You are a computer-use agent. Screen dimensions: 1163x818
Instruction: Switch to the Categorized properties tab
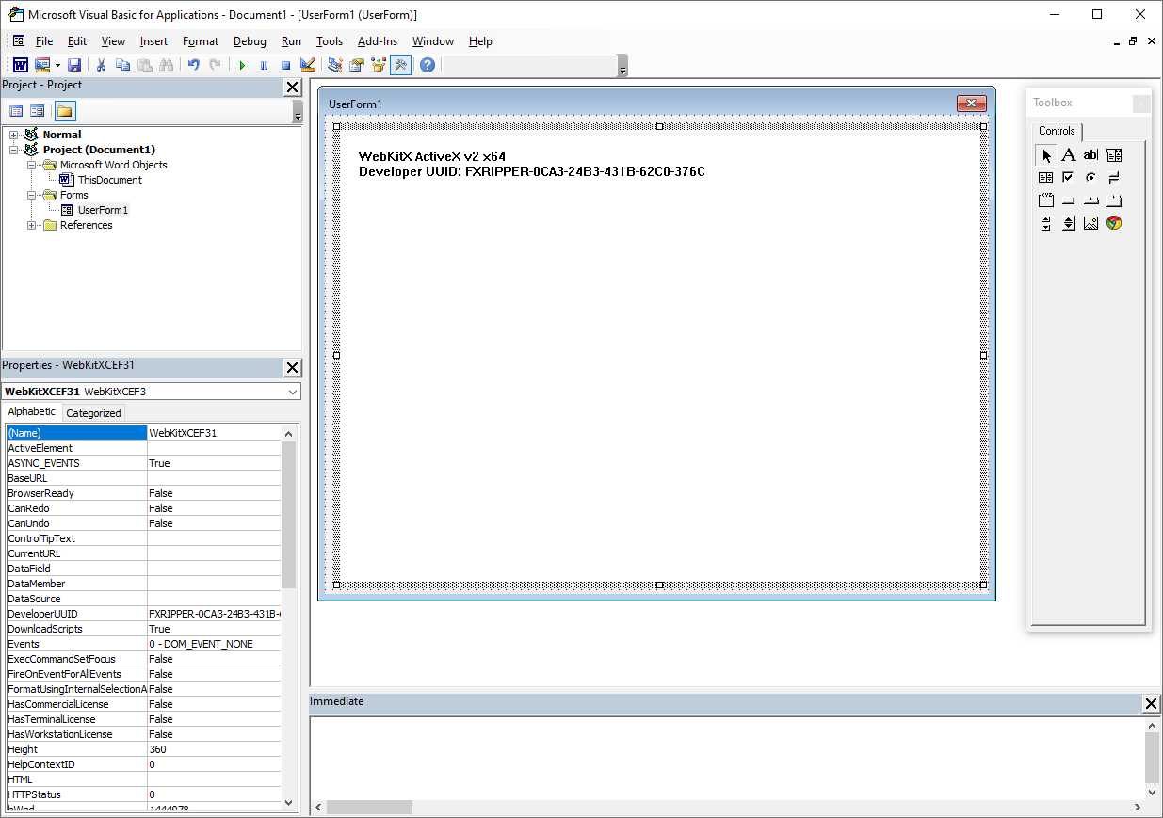click(93, 412)
